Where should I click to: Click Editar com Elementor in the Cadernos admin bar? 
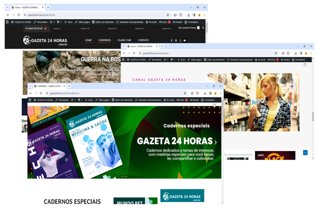122,100
